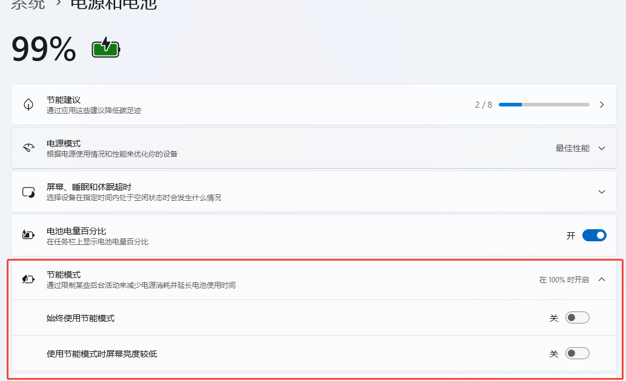This screenshot has height=381, width=626.
Task: Click the 2 / 8 suggestions count
Action: click(x=484, y=105)
